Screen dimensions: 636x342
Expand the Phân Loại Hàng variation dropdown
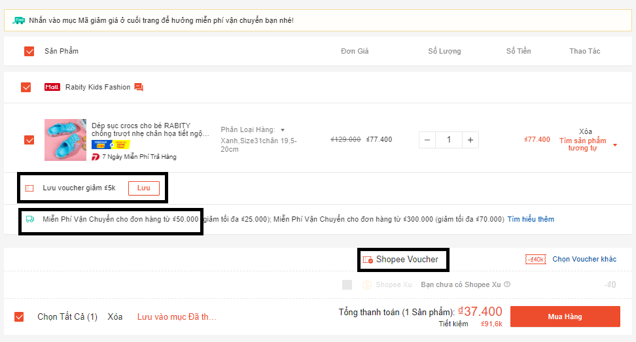[283, 130]
